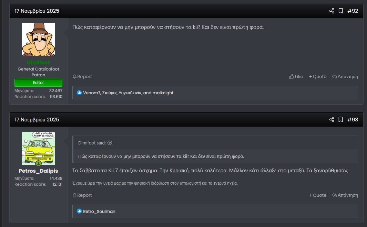Jump to quoted Dimifoot post arrow
Image resolution: width=367 pixels, height=227 pixels.
(x=110, y=143)
